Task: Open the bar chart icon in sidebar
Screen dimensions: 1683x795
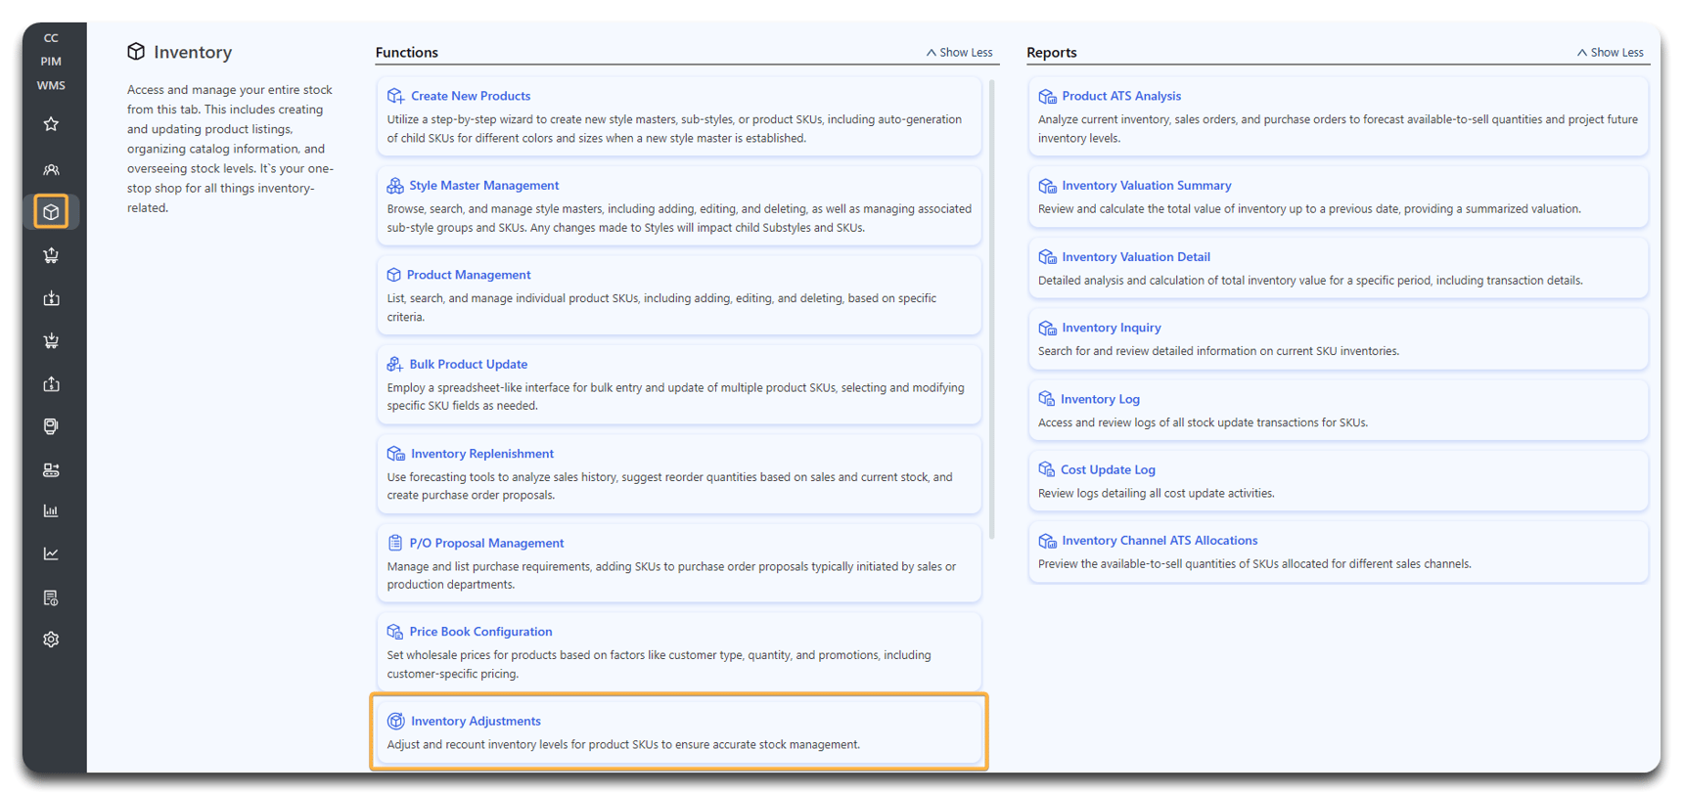Action: (x=51, y=511)
